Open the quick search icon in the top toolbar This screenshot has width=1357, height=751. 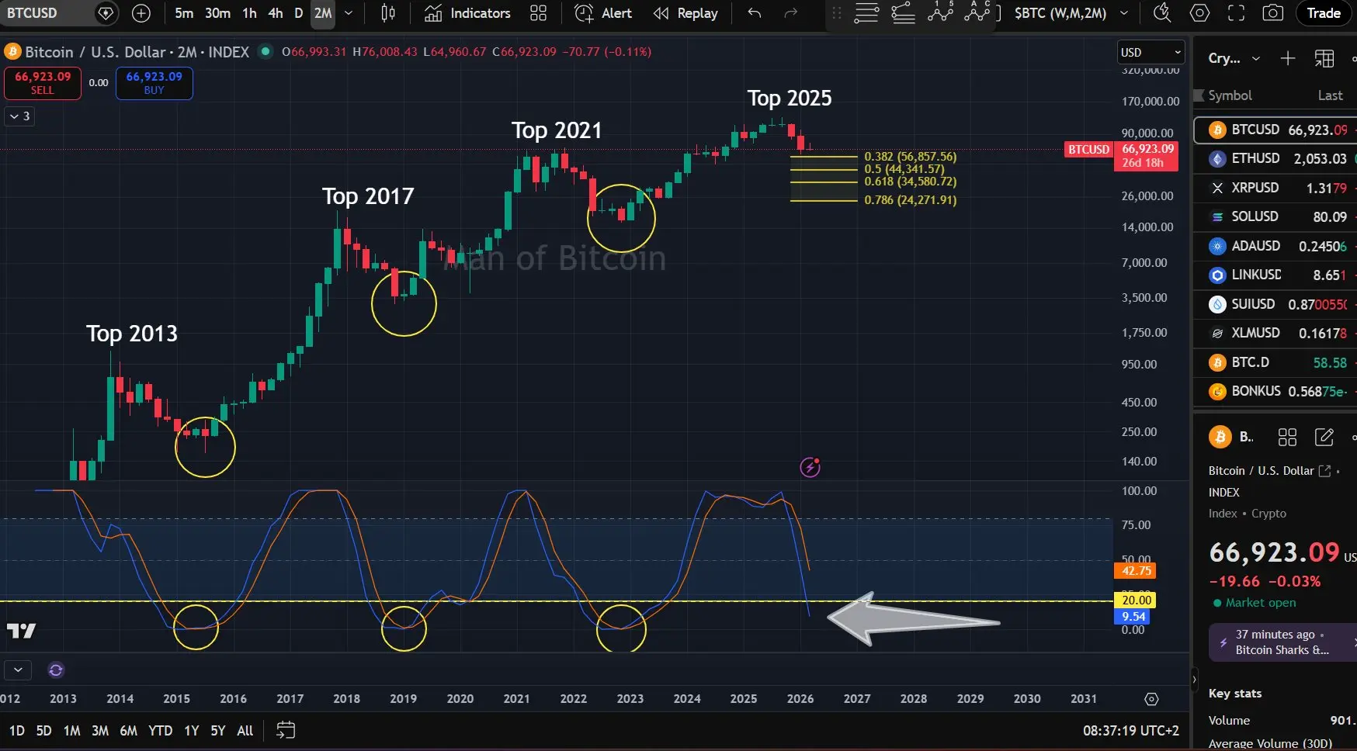coord(1162,13)
